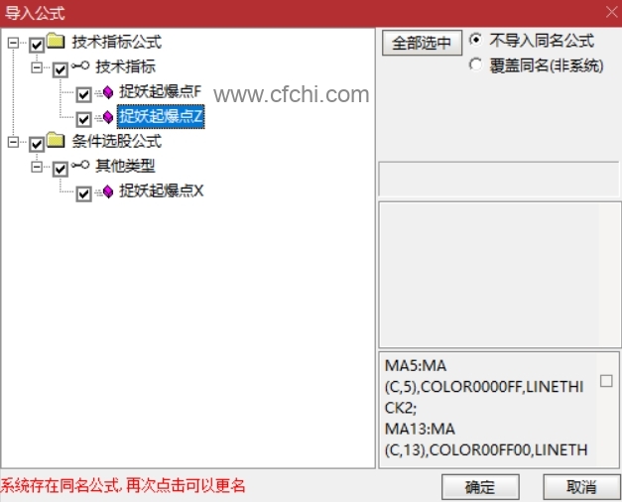Uncheck the 捉妖起爆点F checkbox
Image resolution: width=622 pixels, height=502 pixels.
tap(83, 94)
